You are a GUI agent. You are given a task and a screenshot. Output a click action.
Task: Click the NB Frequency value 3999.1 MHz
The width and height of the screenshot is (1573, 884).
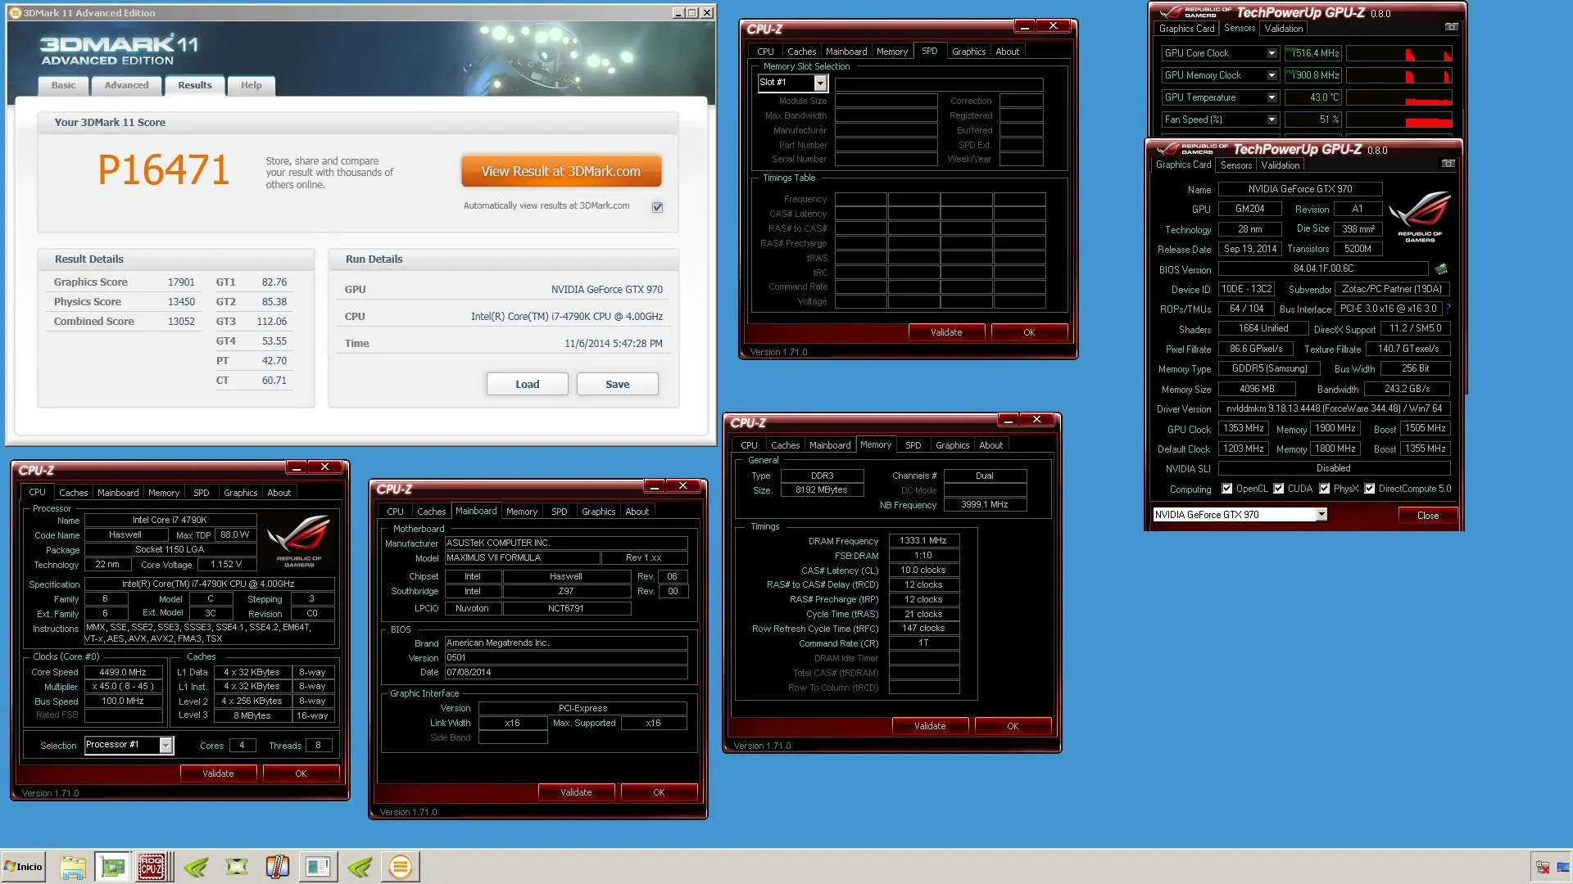point(985,505)
